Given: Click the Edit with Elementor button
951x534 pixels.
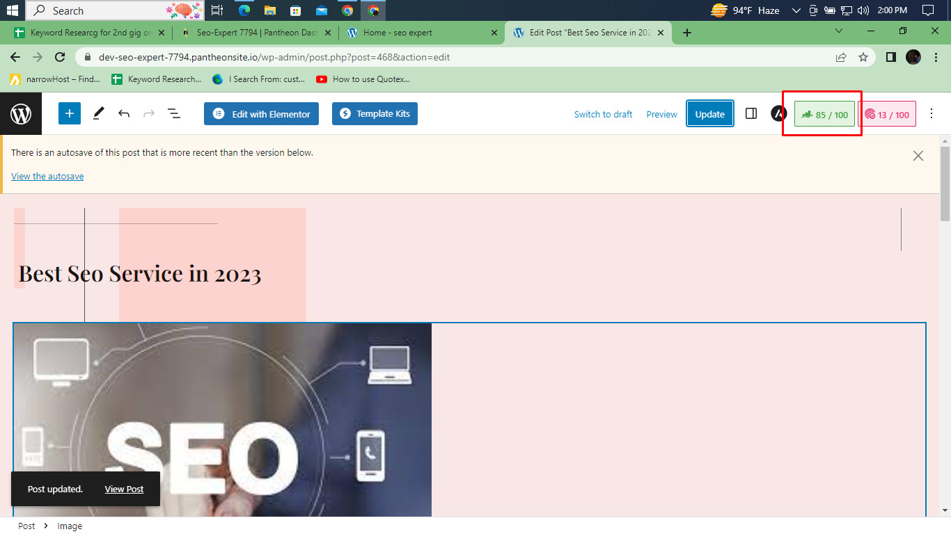Looking at the screenshot, I should [x=261, y=113].
